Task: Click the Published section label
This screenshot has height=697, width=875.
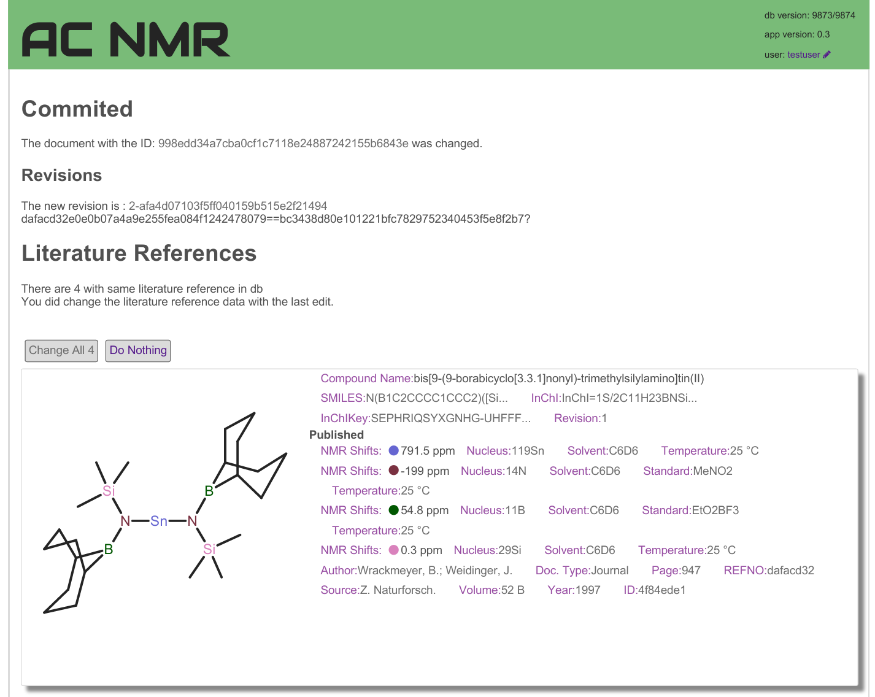Action: [336, 435]
